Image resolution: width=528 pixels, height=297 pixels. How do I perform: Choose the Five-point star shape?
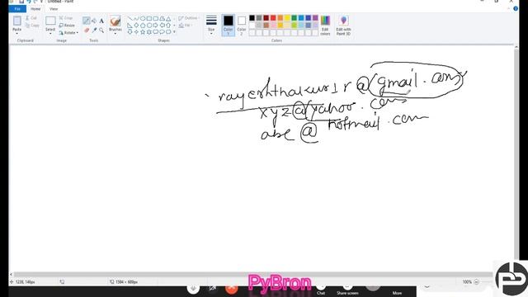coord(143,32)
